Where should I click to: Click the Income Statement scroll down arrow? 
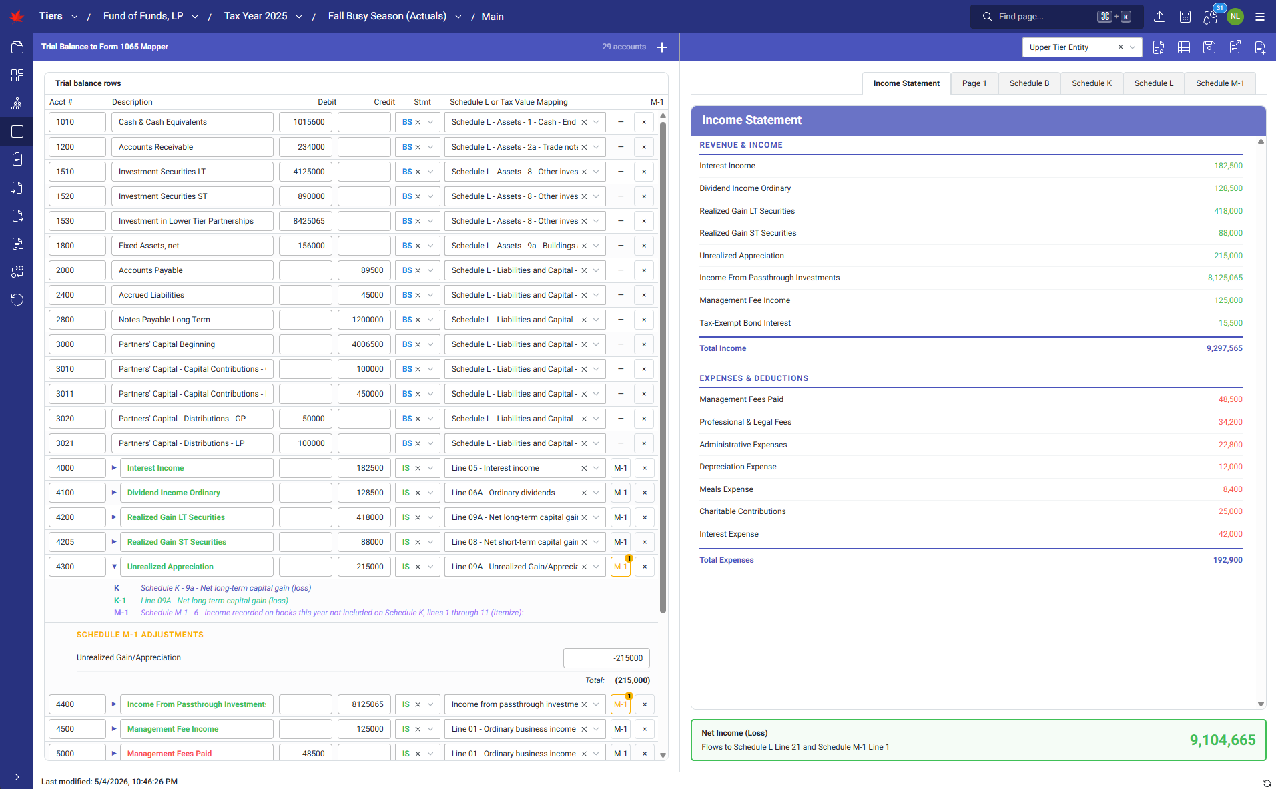pos(1261,704)
